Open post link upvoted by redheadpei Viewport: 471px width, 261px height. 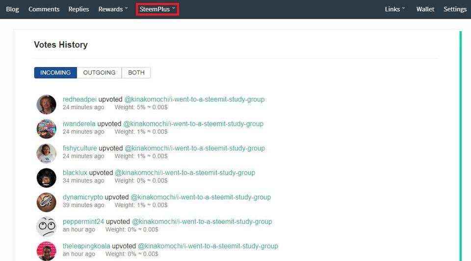tap(194, 99)
